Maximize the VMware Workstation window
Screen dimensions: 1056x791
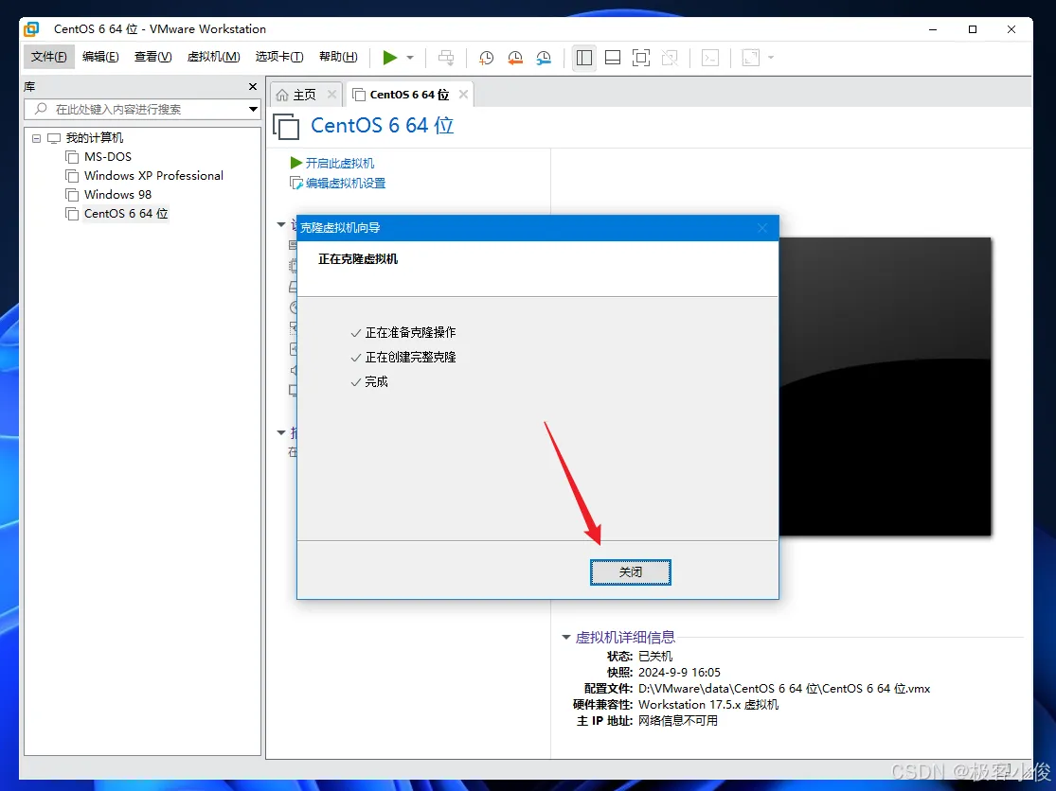point(973,29)
